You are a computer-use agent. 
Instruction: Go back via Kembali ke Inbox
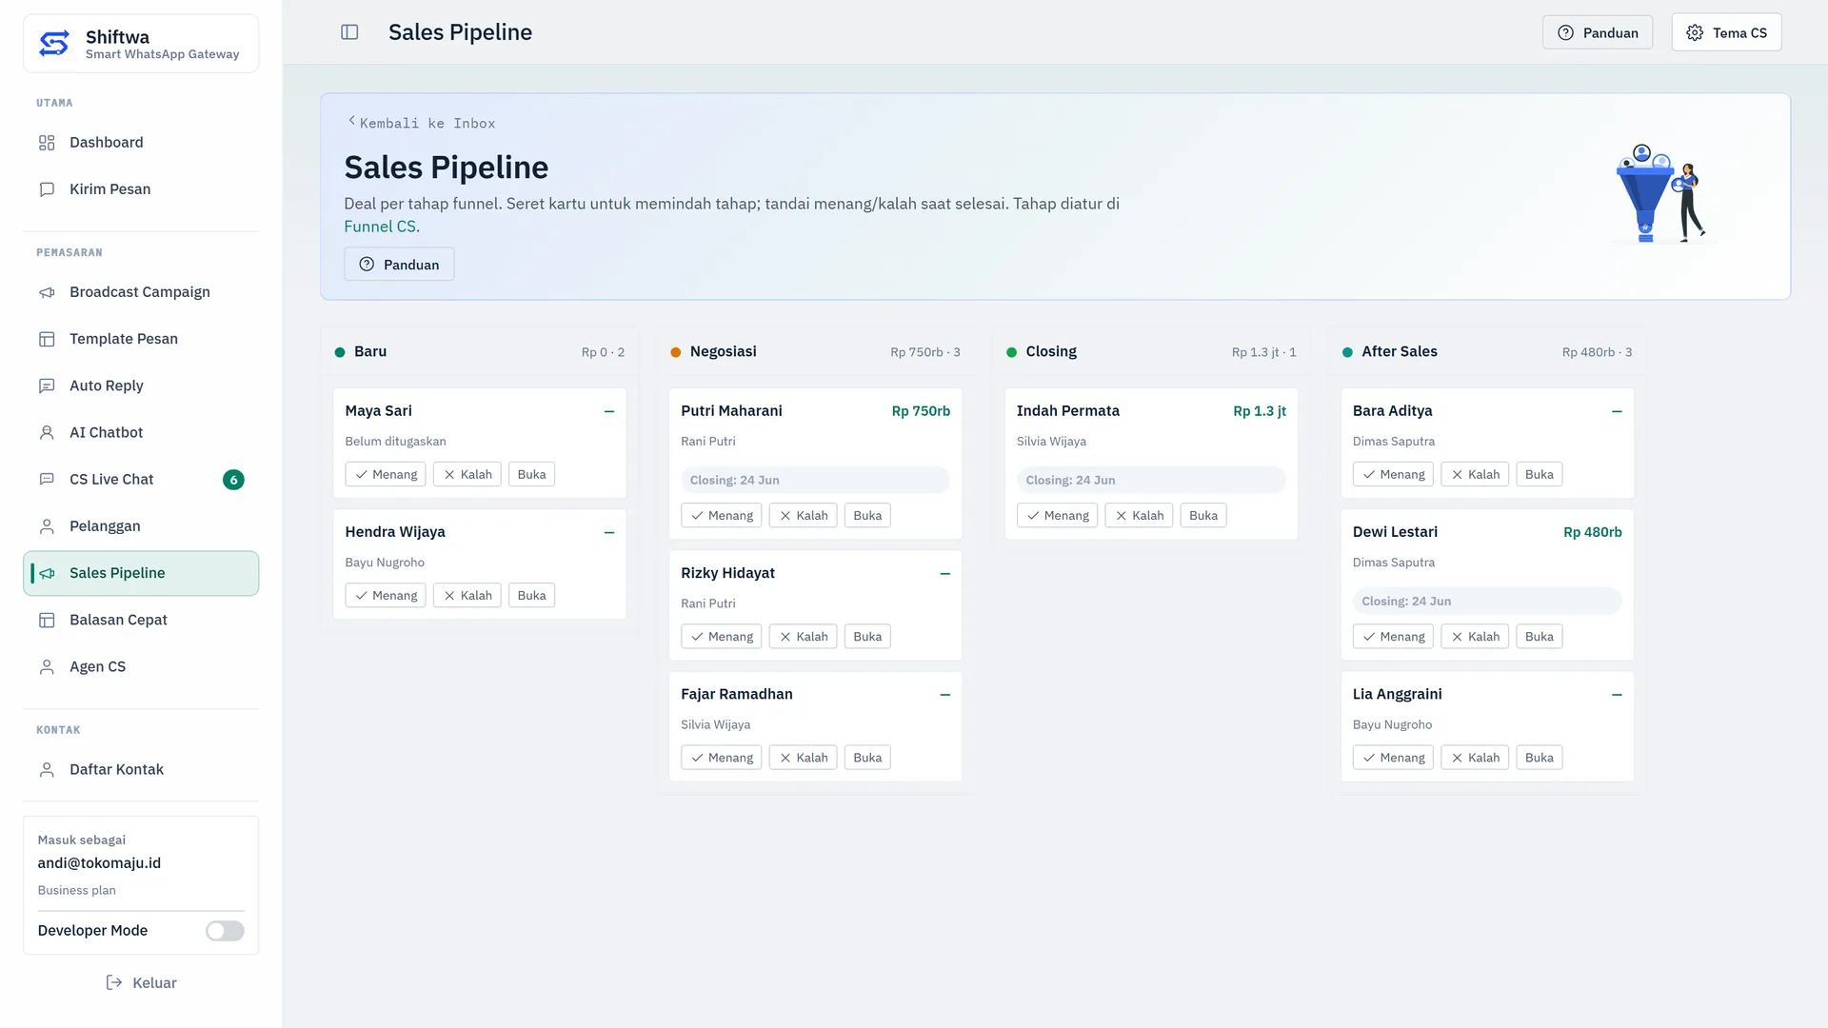pyautogui.click(x=421, y=123)
